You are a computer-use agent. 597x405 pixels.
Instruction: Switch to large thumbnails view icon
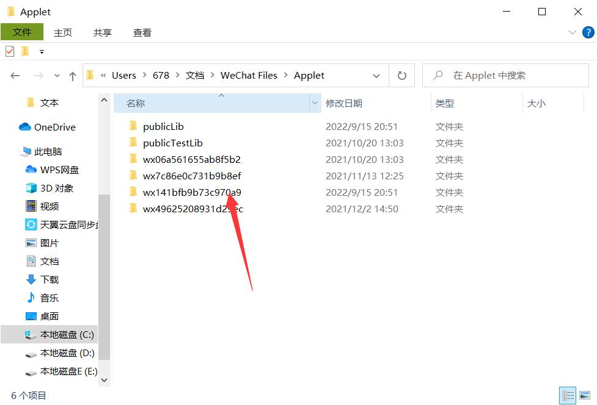pos(585,395)
